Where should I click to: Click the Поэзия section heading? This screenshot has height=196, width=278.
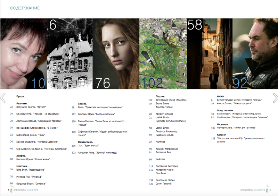coord(160,96)
